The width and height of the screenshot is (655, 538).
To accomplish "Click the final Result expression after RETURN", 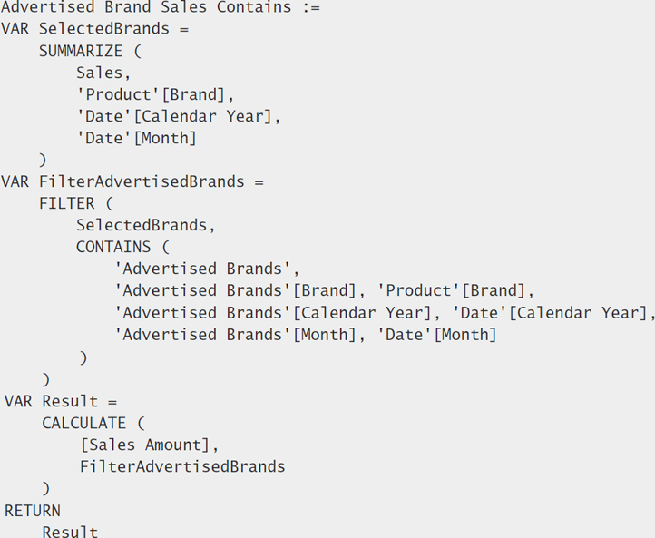I will pos(70,532).
